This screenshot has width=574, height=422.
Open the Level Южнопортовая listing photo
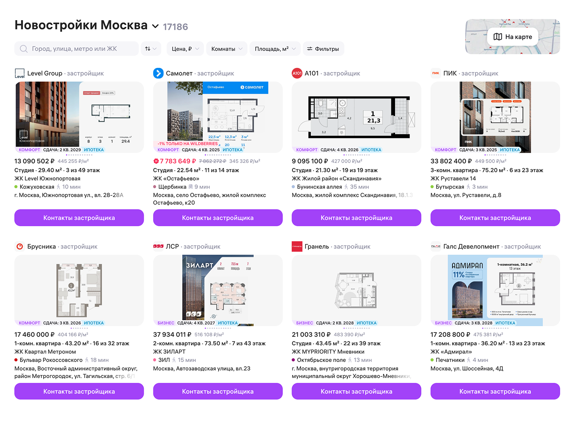(79, 117)
